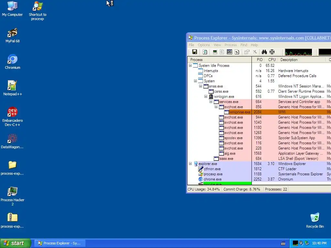
Task: Select the alg.exe process row
Action: pos(259,153)
